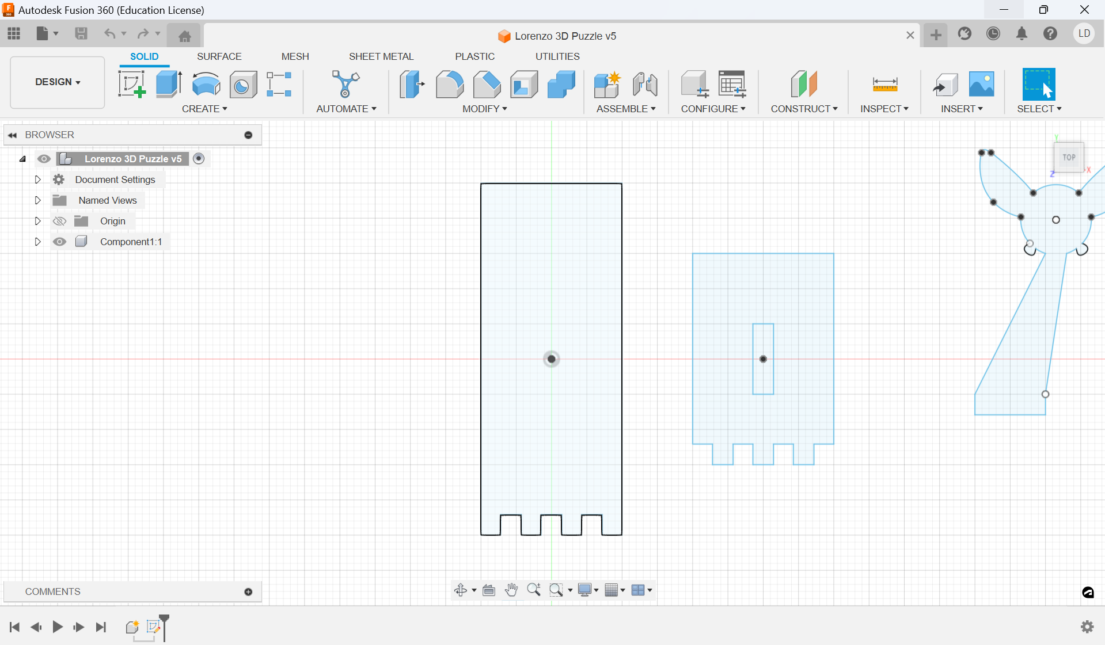Expand the Named Views node
Image resolution: width=1105 pixels, height=645 pixels.
pos(37,200)
